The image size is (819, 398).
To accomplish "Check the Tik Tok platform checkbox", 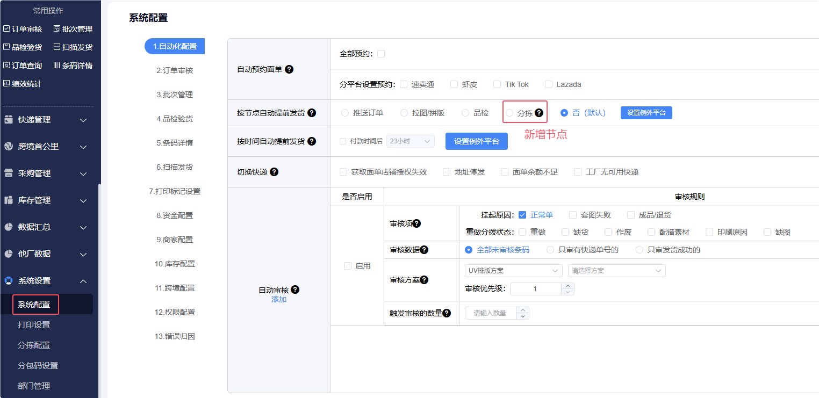I will pyautogui.click(x=497, y=84).
